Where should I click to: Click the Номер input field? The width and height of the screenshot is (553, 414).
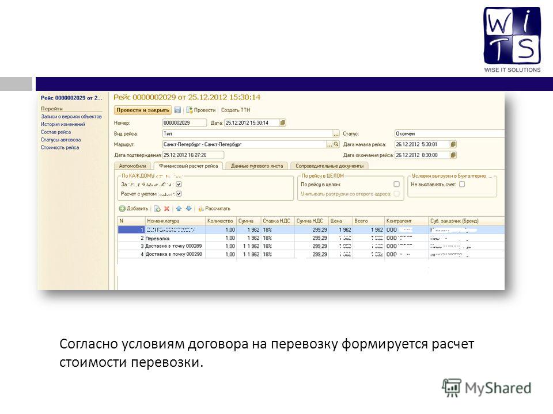(184, 123)
